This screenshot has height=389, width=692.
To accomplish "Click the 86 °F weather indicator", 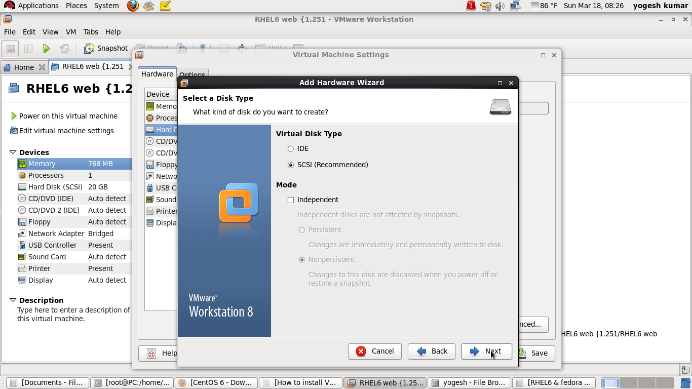I will click(x=544, y=6).
